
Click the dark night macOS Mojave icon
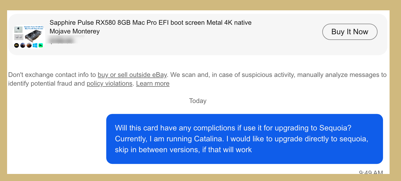click(23, 45)
